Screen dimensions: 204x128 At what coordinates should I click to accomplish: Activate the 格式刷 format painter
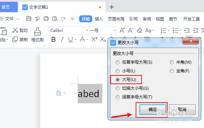37,34
